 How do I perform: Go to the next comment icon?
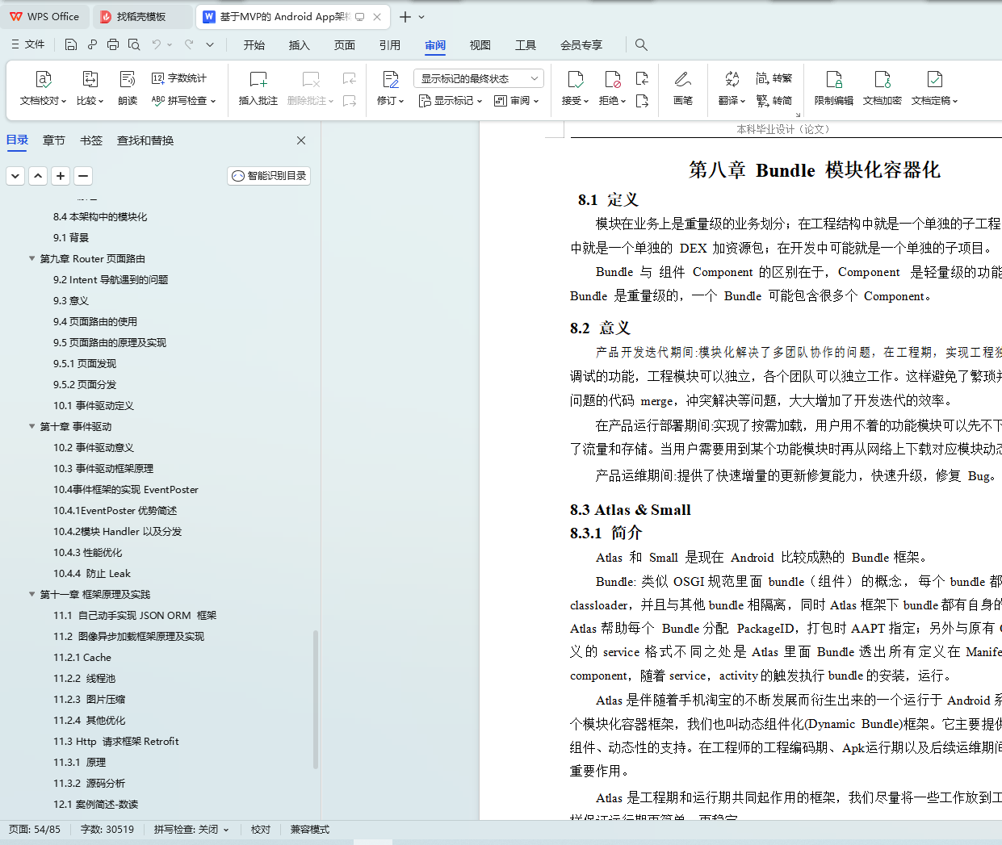tap(350, 101)
